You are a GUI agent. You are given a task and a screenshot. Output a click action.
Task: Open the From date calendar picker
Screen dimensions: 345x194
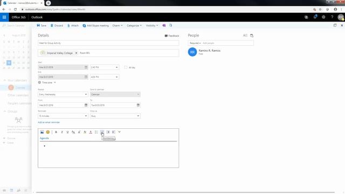coord(86,105)
